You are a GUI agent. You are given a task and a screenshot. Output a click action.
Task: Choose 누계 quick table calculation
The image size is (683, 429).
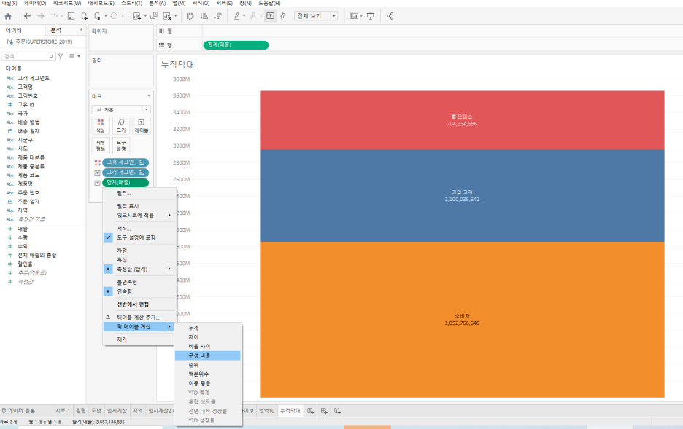tap(208, 328)
